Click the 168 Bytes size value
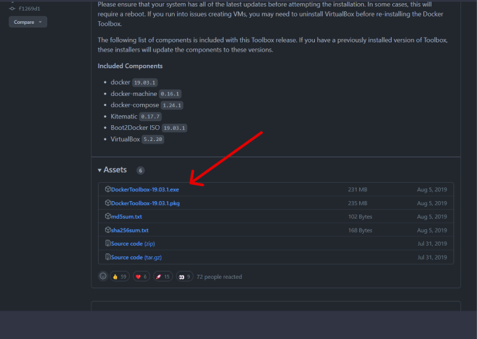The height and width of the screenshot is (339, 477). [360, 230]
